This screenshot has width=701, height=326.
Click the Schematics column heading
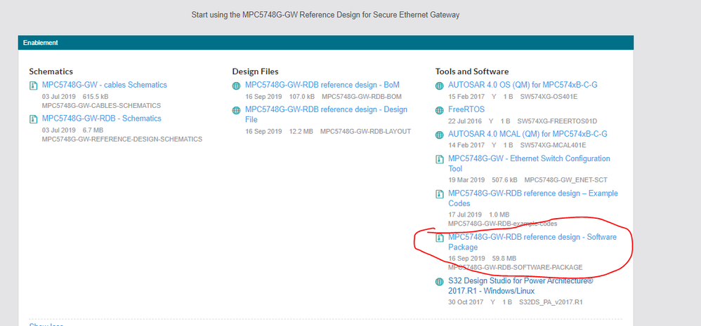pos(51,72)
